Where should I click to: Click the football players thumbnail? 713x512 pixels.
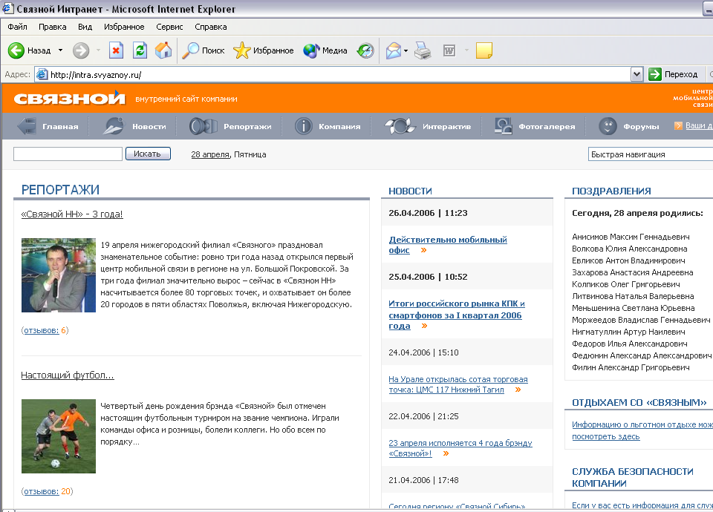pyautogui.click(x=59, y=436)
